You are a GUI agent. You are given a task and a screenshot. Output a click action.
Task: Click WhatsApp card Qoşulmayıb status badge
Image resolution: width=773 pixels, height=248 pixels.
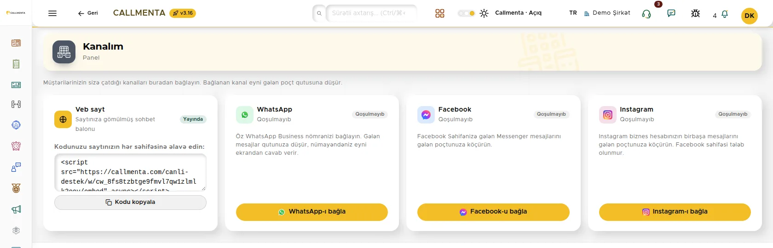pos(370,114)
